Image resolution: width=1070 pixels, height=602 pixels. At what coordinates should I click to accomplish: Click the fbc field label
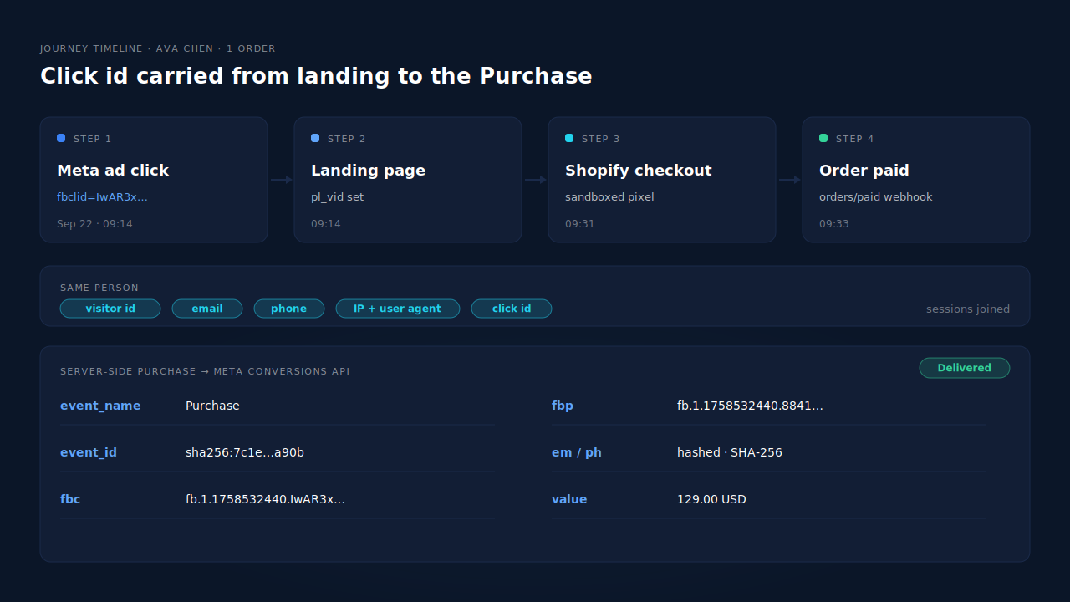tap(70, 499)
